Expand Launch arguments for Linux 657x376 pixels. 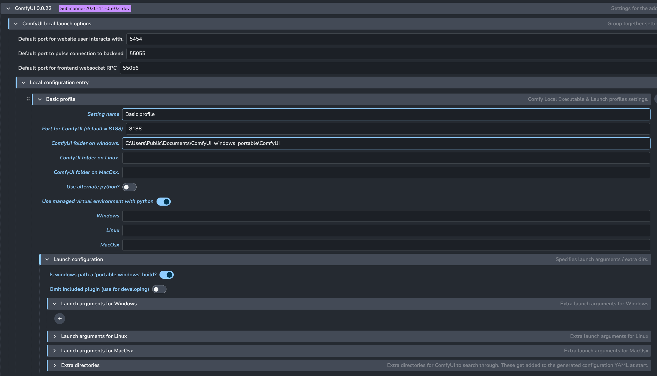click(x=55, y=336)
